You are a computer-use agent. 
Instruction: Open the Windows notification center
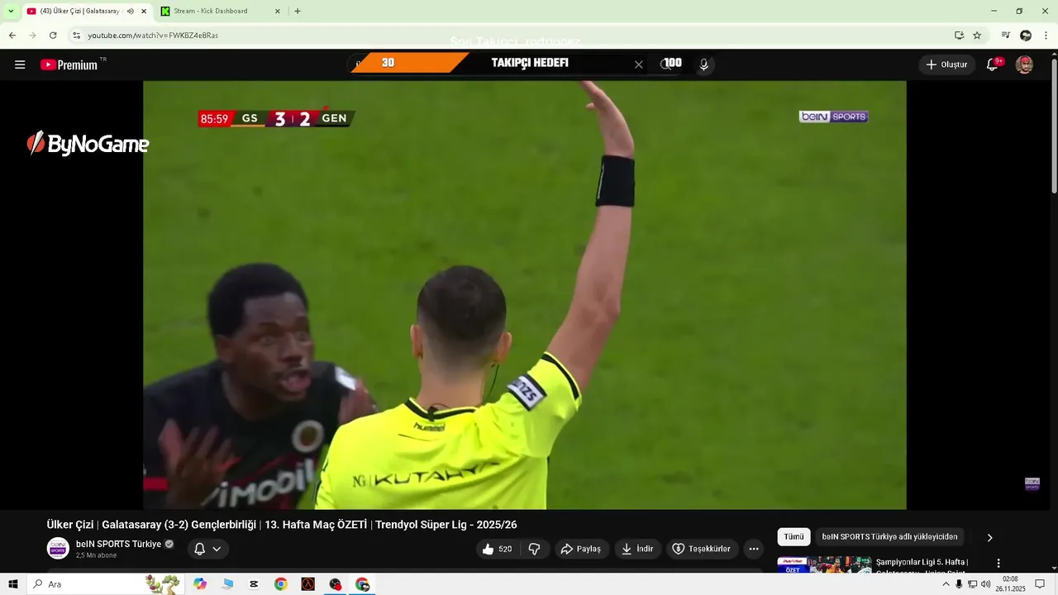coord(1041,584)
